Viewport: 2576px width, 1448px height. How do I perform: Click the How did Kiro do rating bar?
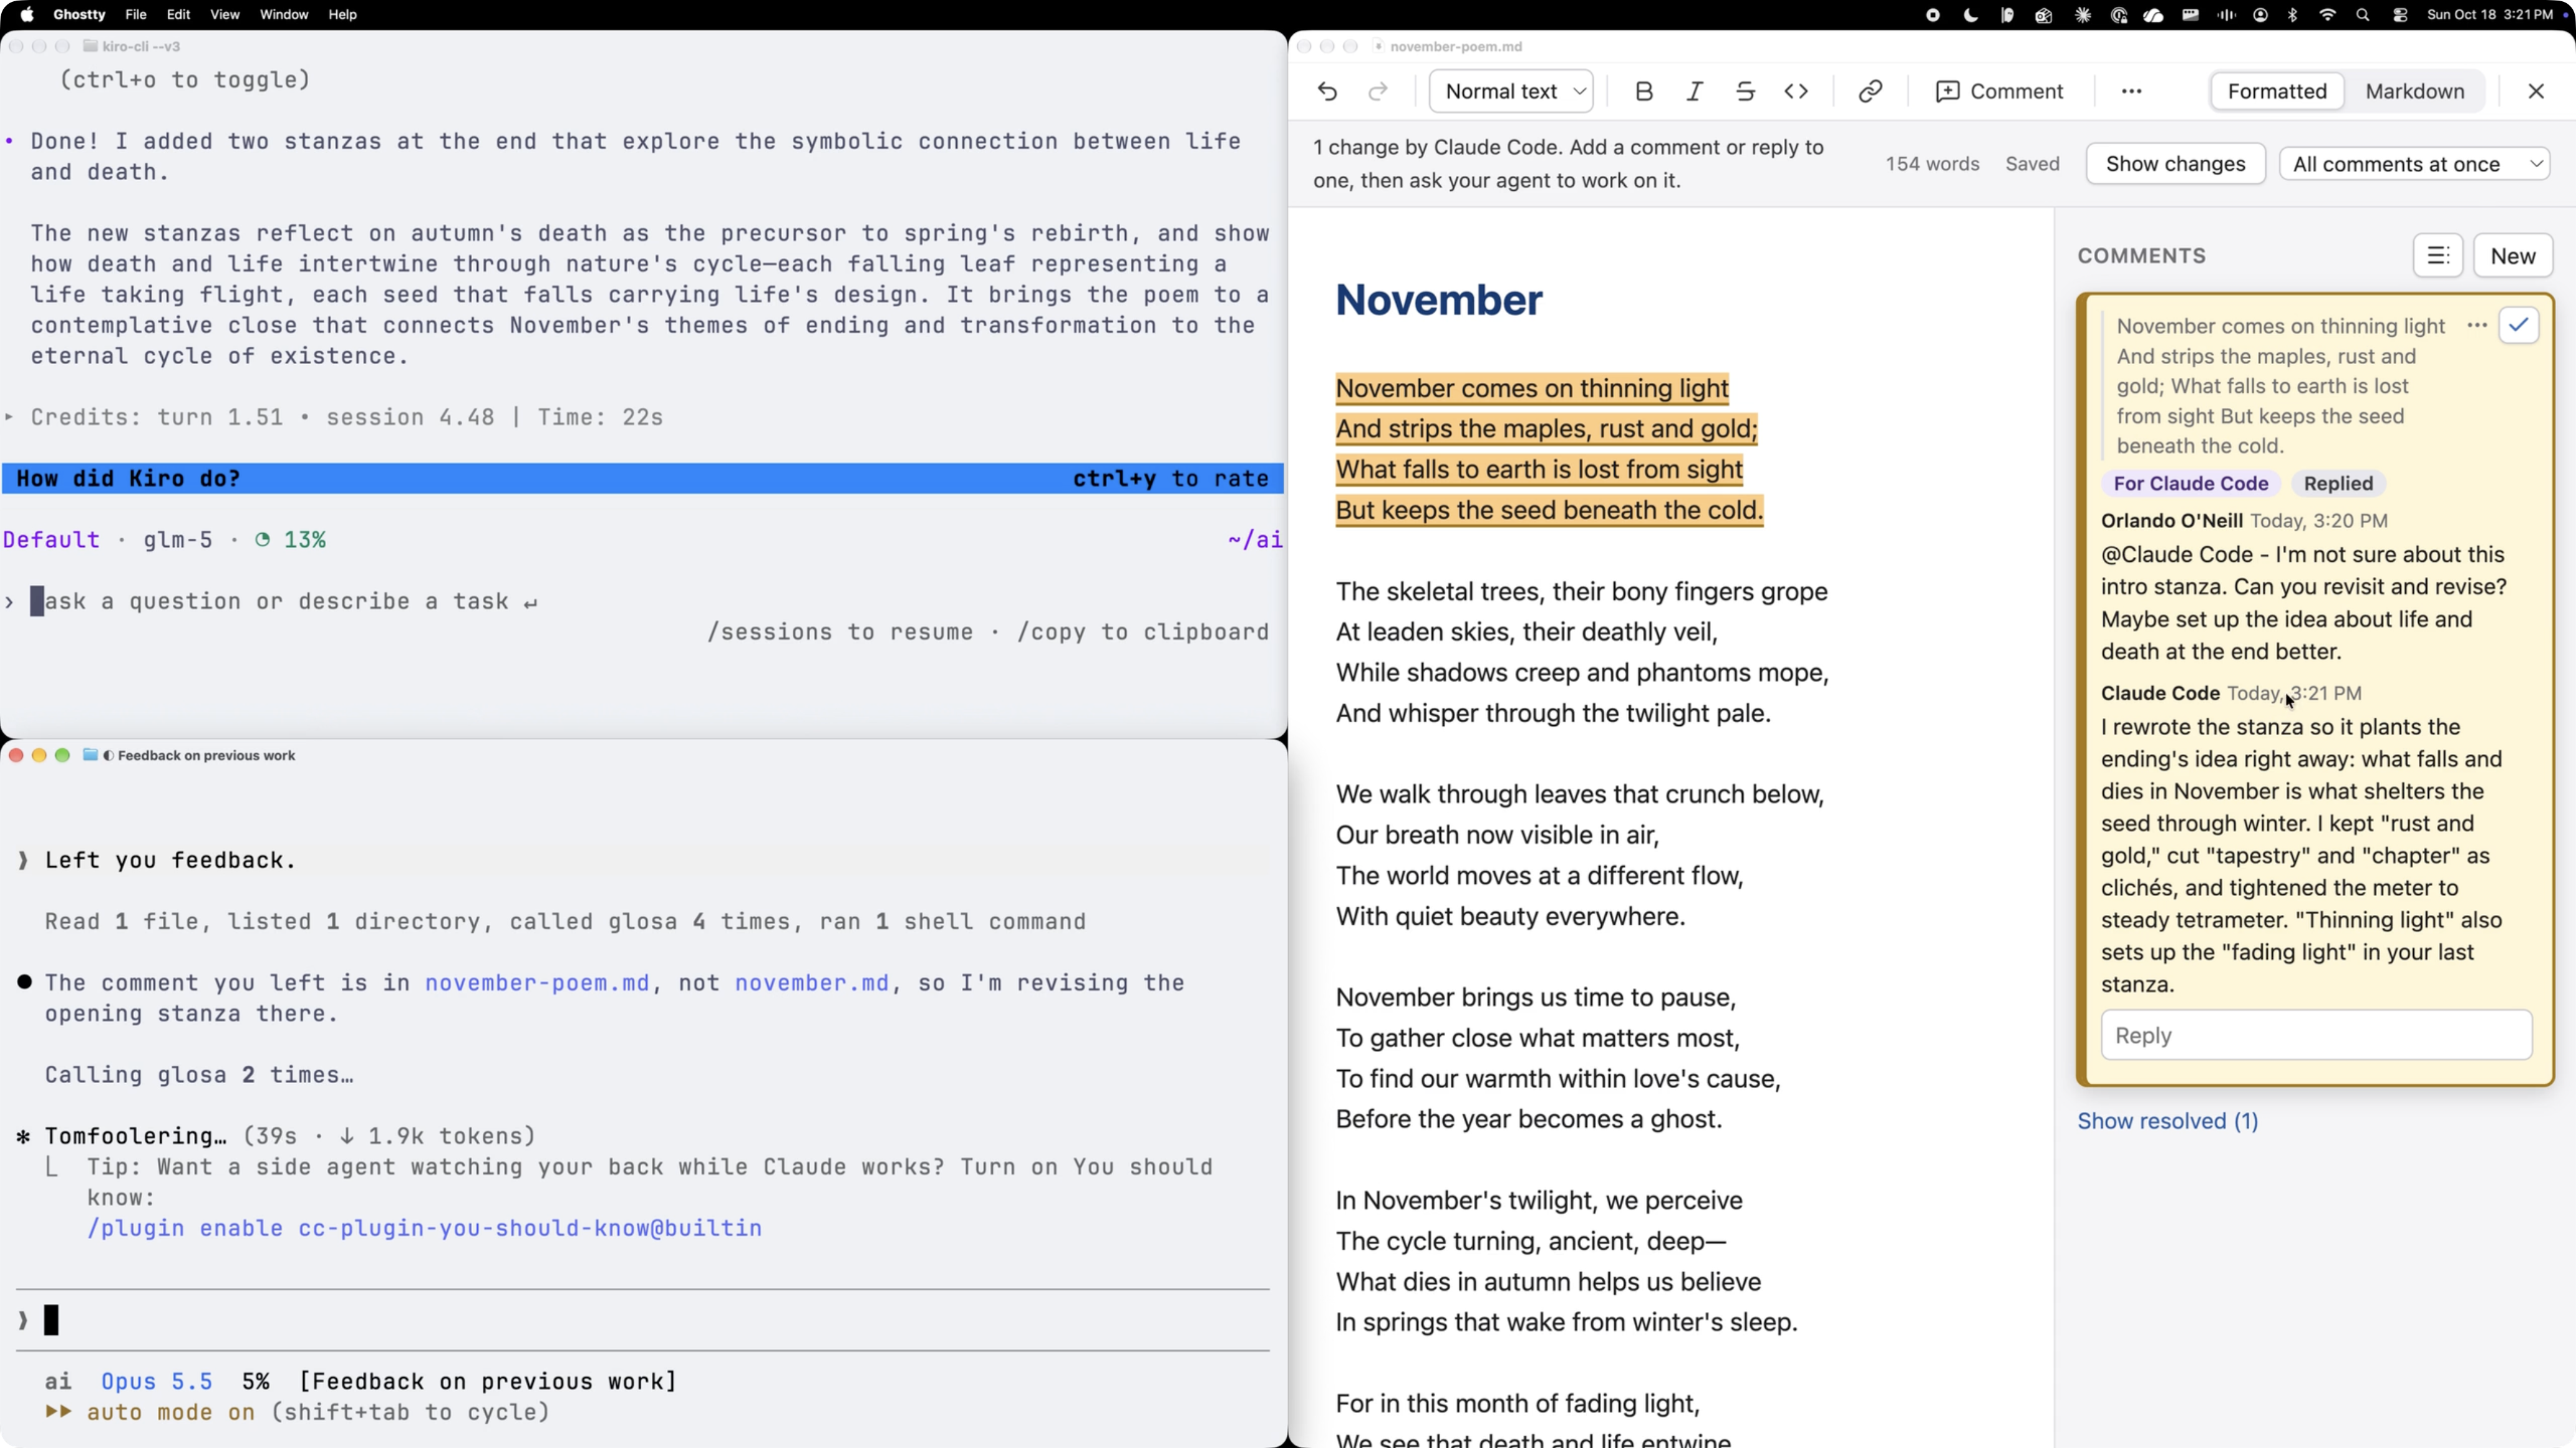point(642,479)
